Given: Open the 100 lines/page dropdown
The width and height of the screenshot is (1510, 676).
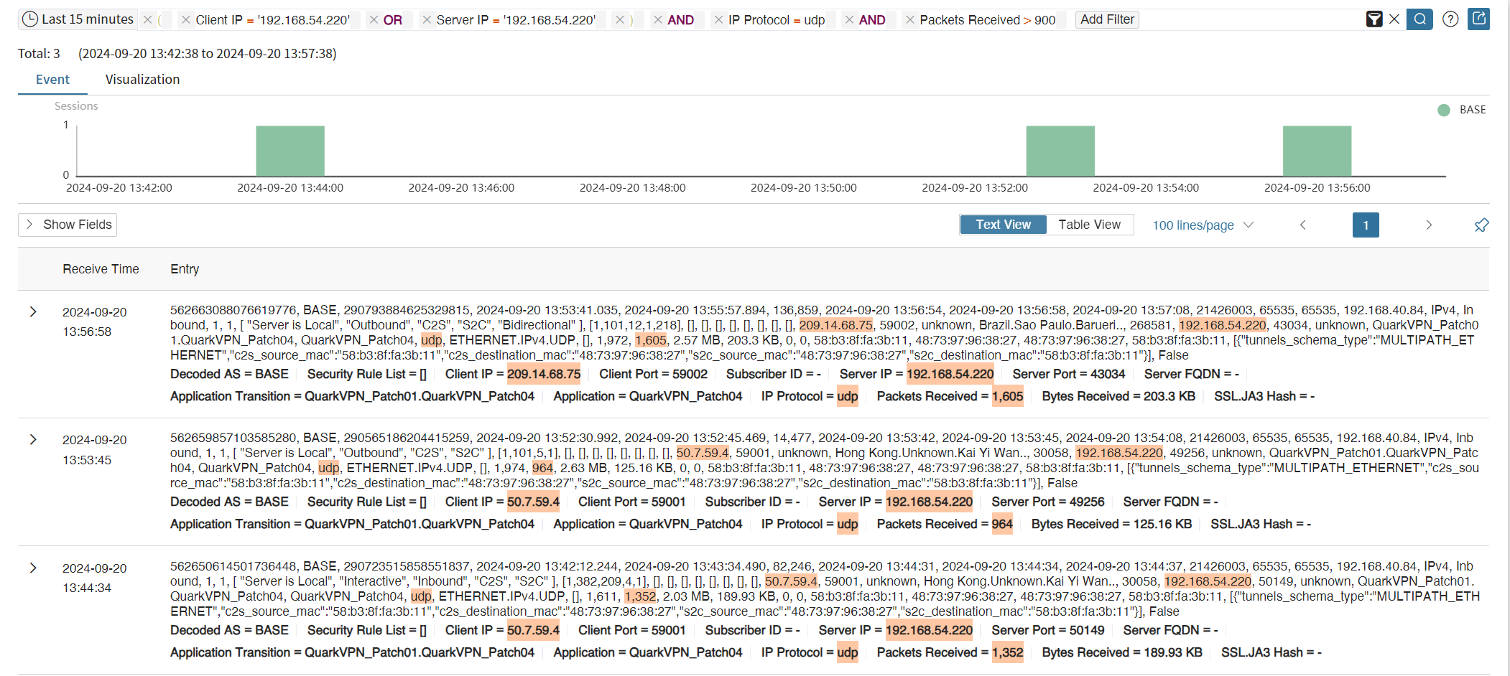Looking at the screenshot, I should point(1203,225).
